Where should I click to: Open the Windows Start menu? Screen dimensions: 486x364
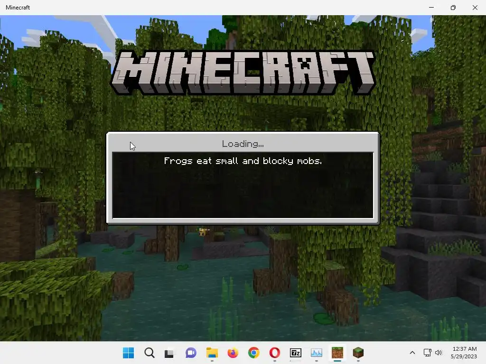pos(128,353)
